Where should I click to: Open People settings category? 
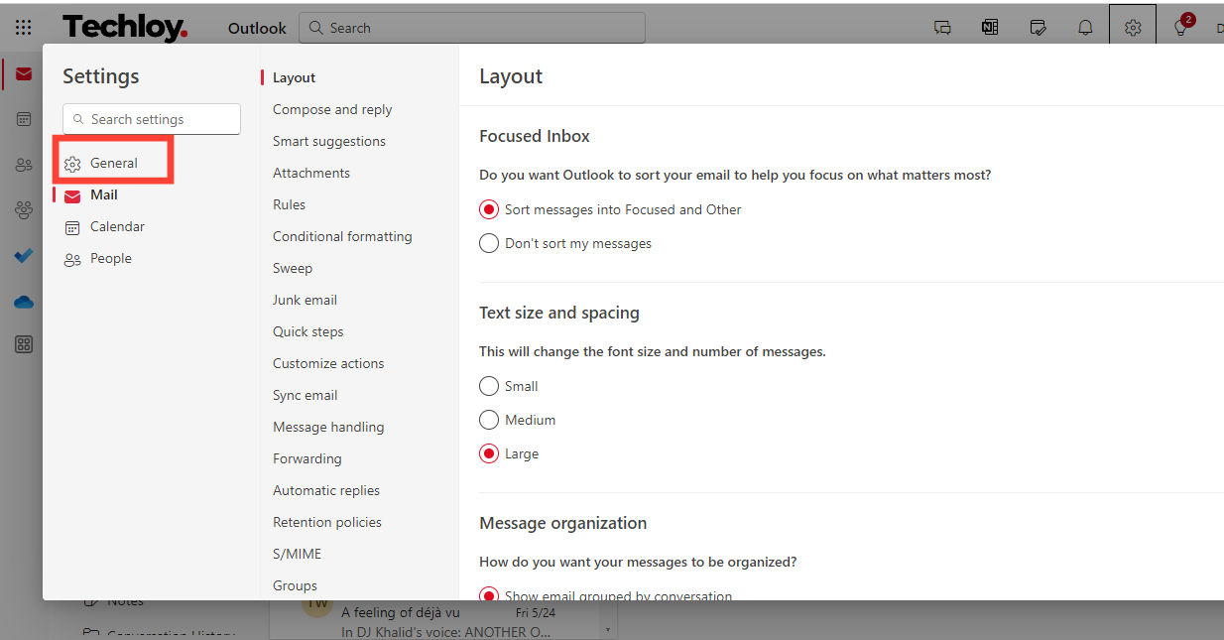coord(110,258)
